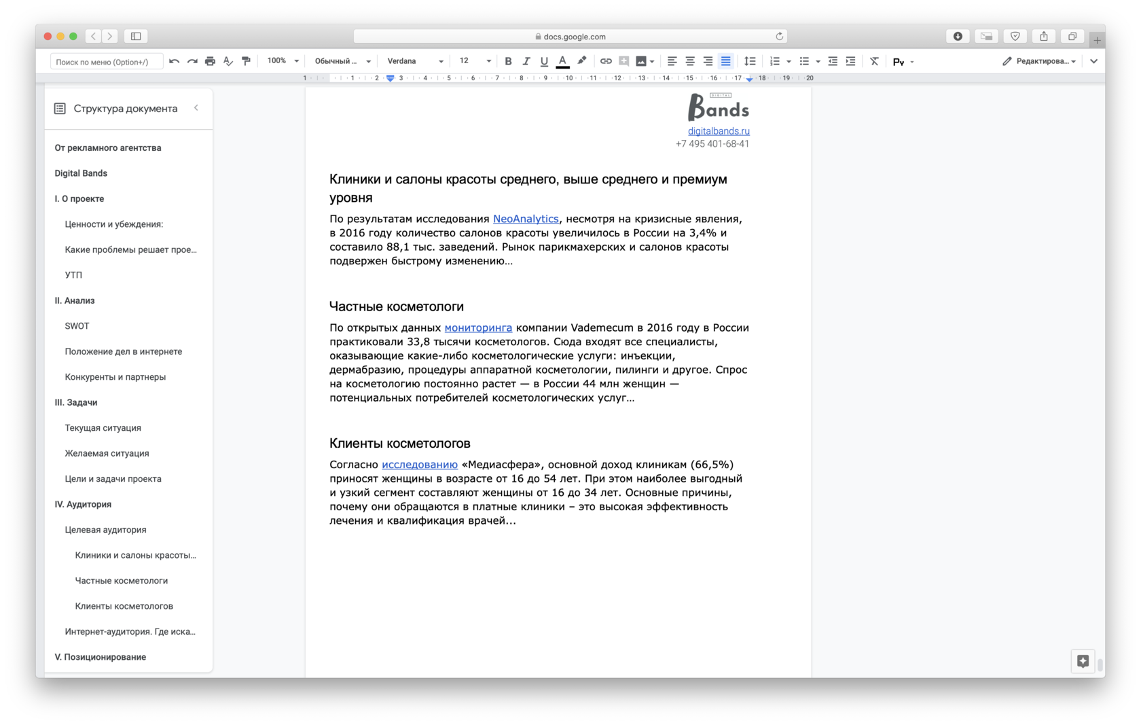Reload the page
The width and height of the screenshot is (1141, 725).
tap(780, 36)
